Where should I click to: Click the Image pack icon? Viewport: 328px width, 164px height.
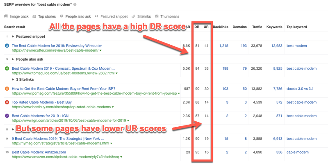[x=6, y=17]
